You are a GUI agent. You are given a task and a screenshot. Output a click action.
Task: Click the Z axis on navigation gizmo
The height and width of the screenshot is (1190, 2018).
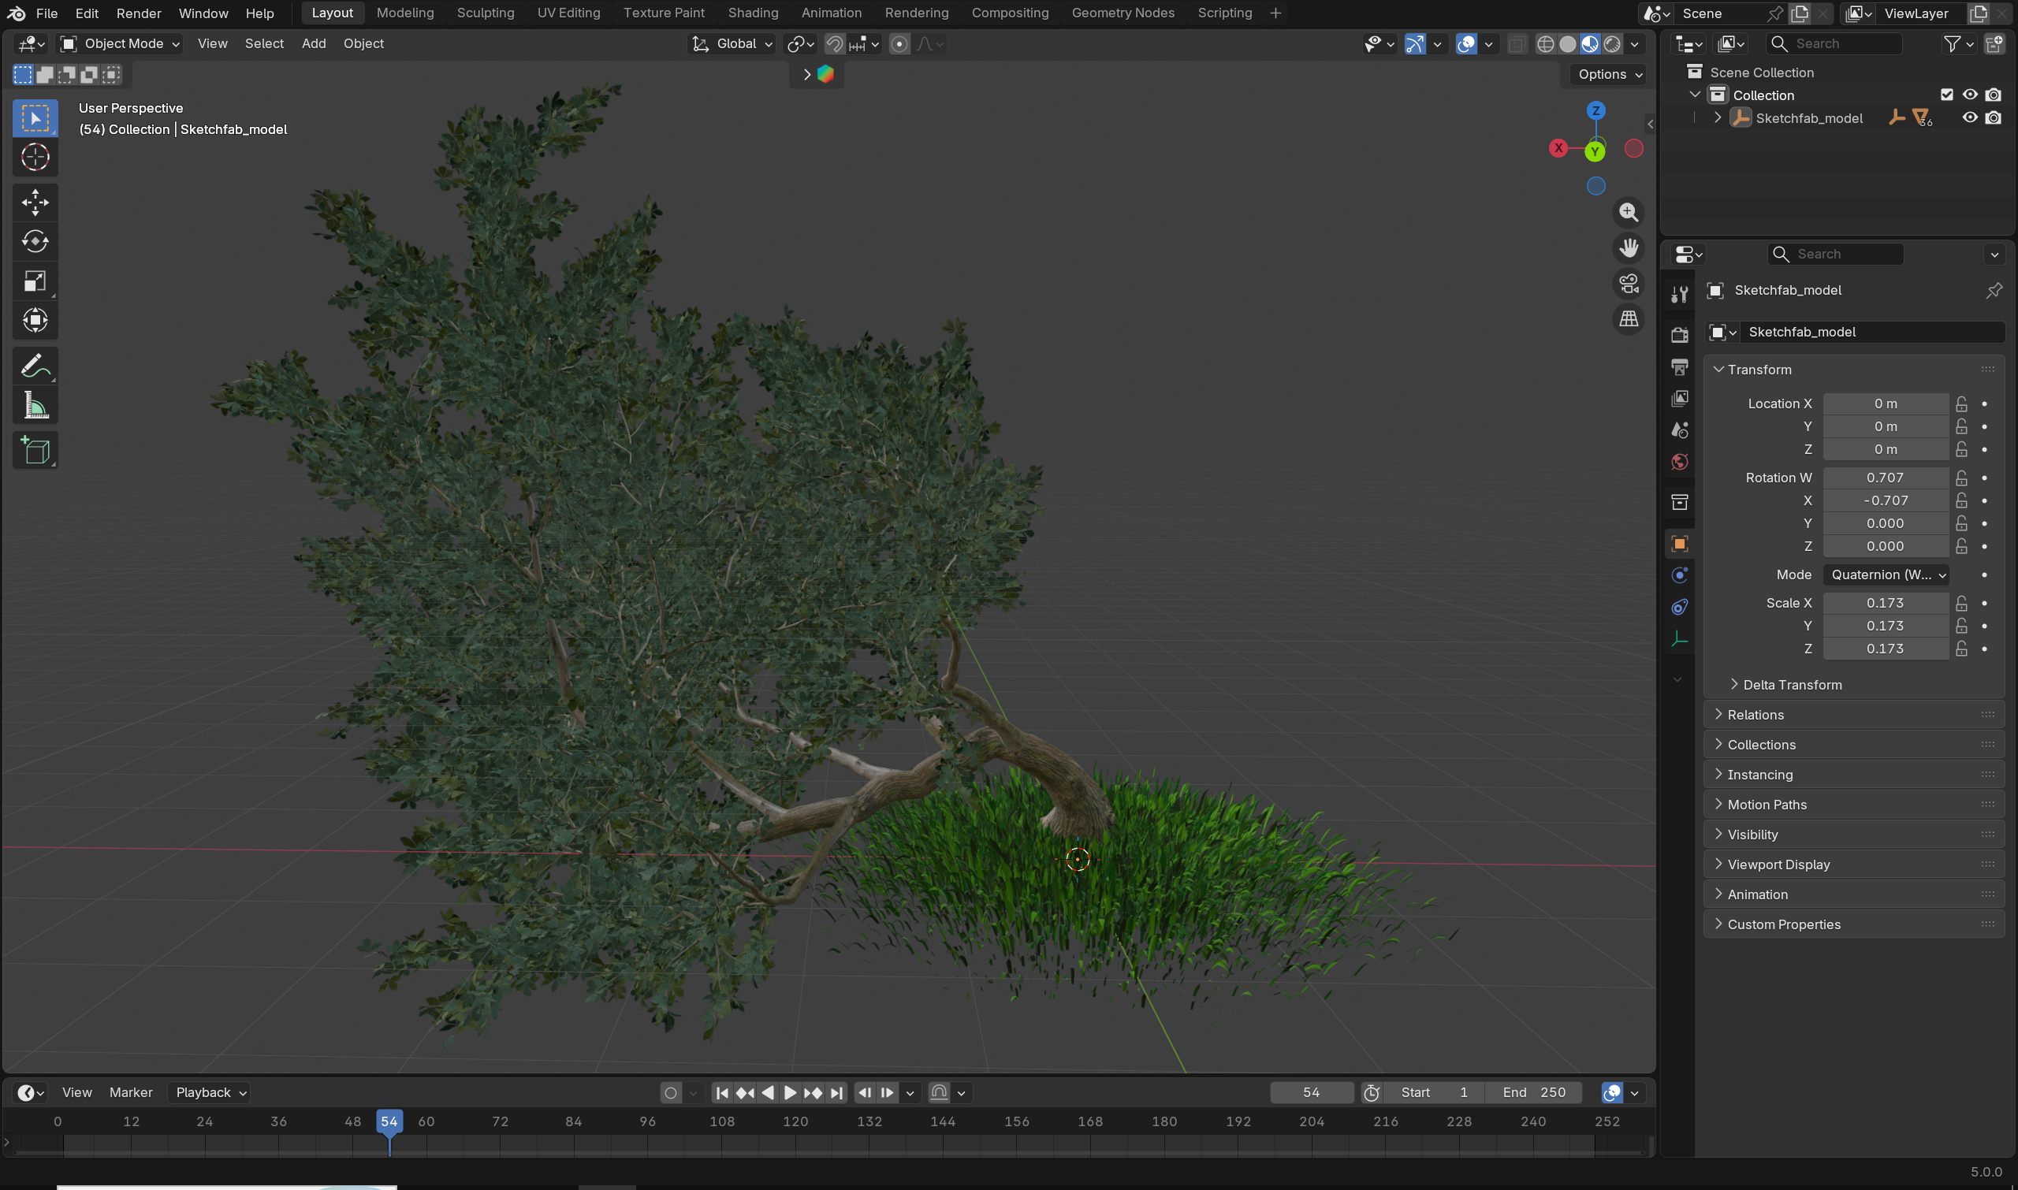[1595, 110]
